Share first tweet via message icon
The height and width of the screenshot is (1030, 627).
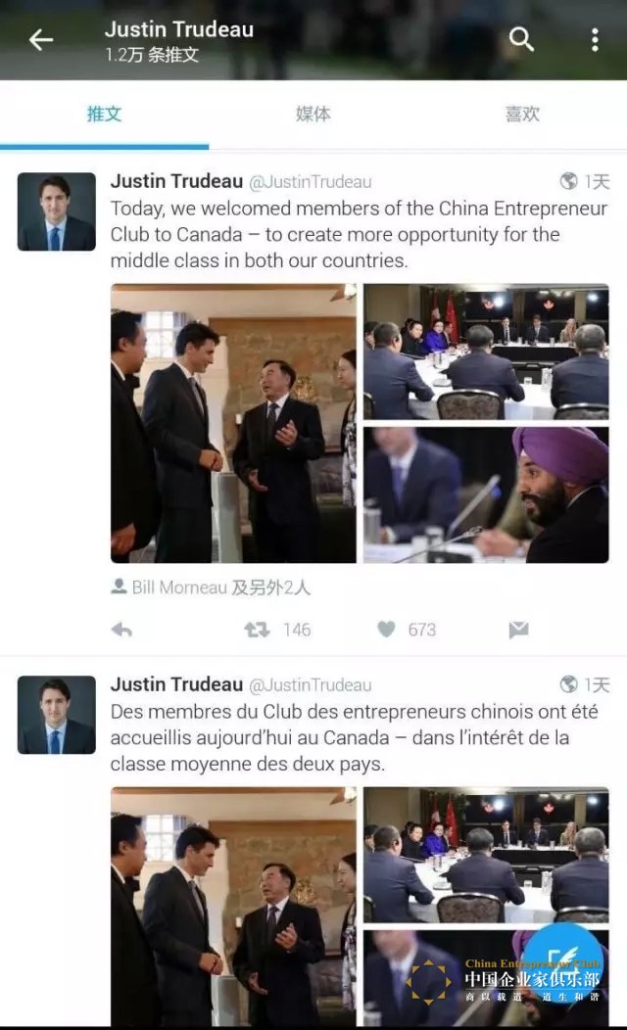click(x=518, y=630)
